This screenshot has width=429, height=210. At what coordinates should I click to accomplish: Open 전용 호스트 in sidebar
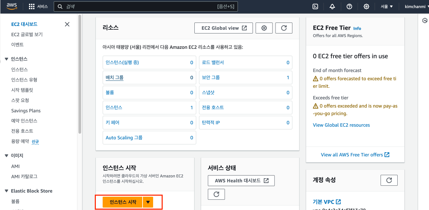(22, 131)
